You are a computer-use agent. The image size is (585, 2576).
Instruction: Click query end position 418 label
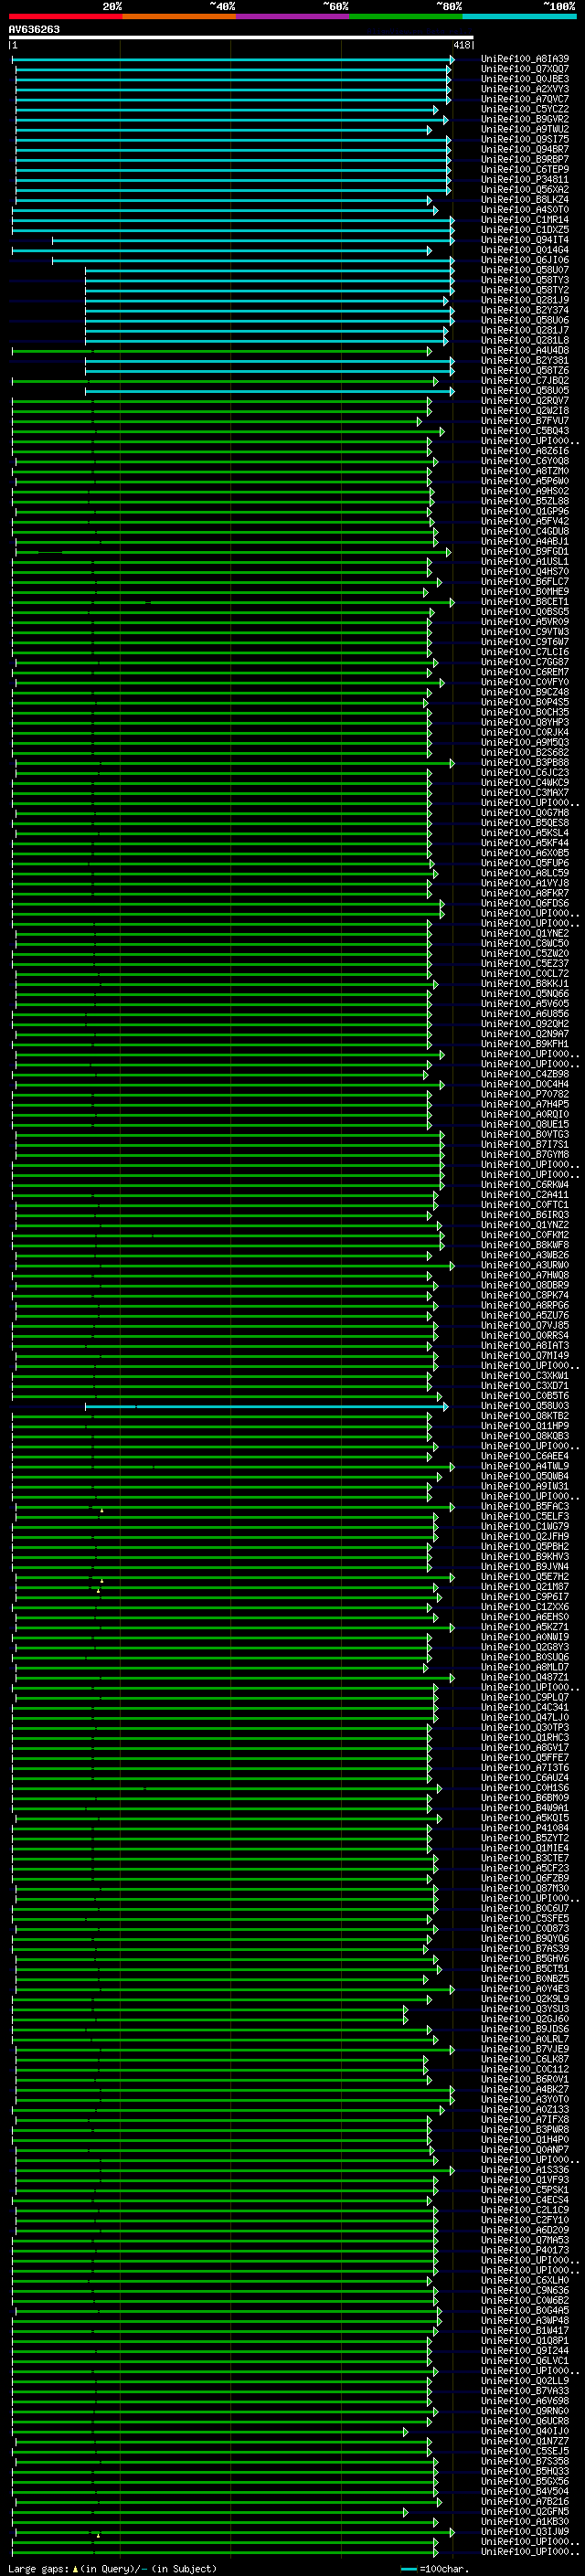462,45
